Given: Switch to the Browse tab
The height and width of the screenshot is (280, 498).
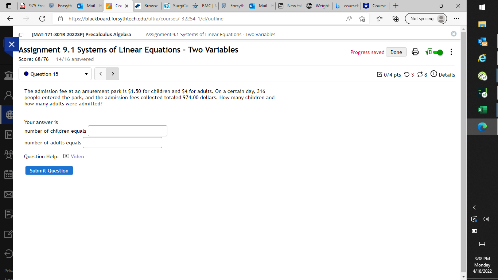Looking at the screenshot, I should tap(147, 6).
